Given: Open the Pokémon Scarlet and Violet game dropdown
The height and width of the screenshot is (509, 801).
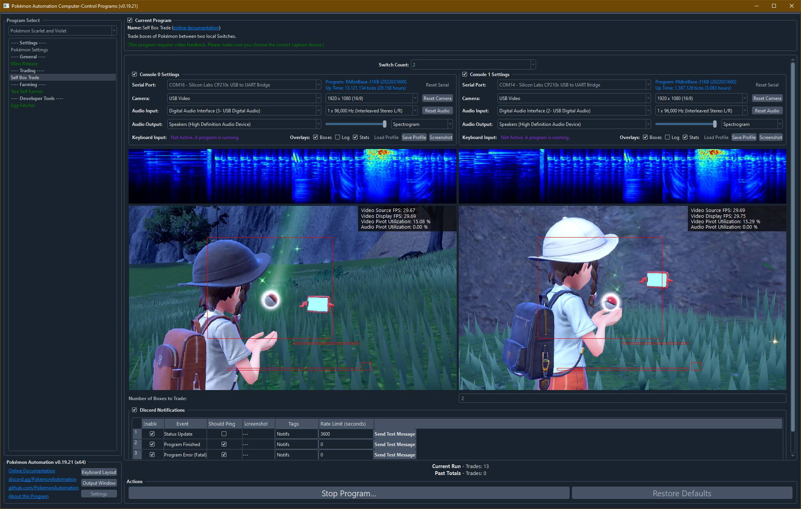Looking at the screenshot, I should (63, 31).
